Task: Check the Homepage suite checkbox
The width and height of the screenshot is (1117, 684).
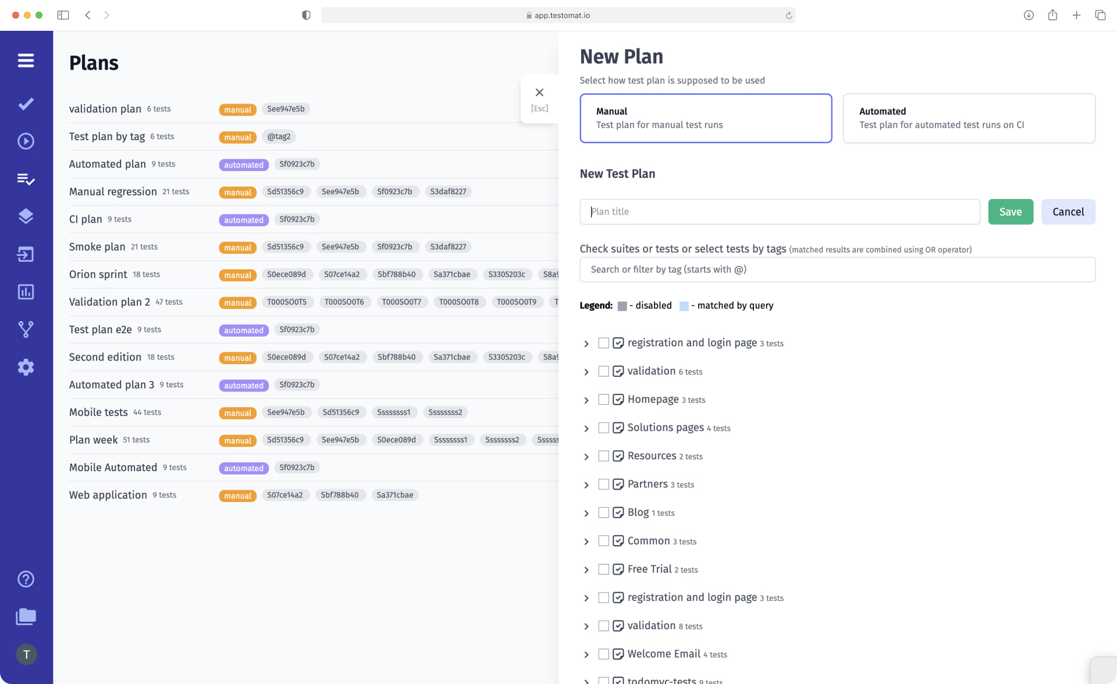Action: tap(604, 400)
